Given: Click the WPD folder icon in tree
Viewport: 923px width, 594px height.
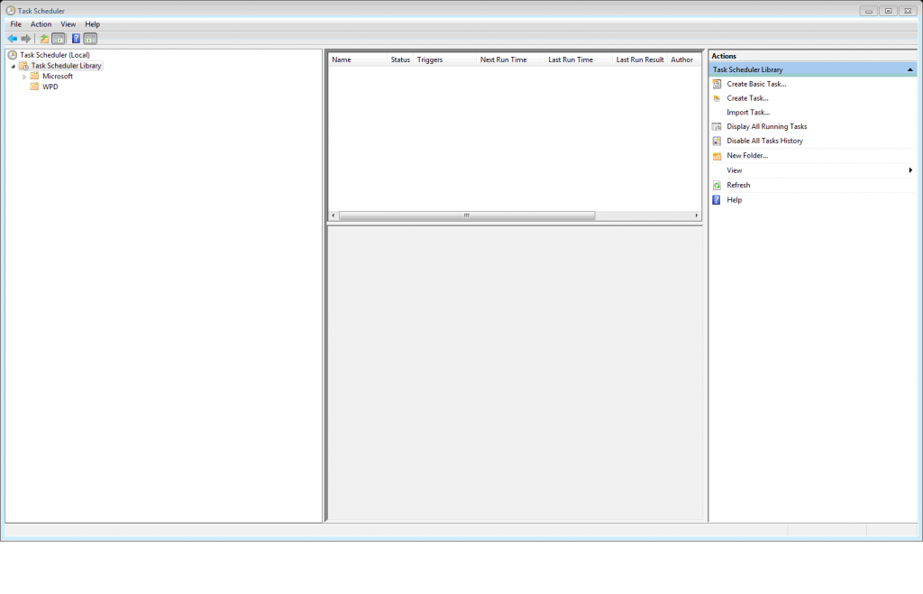Looking at the screenshot, I should click(x=35, y=87).
